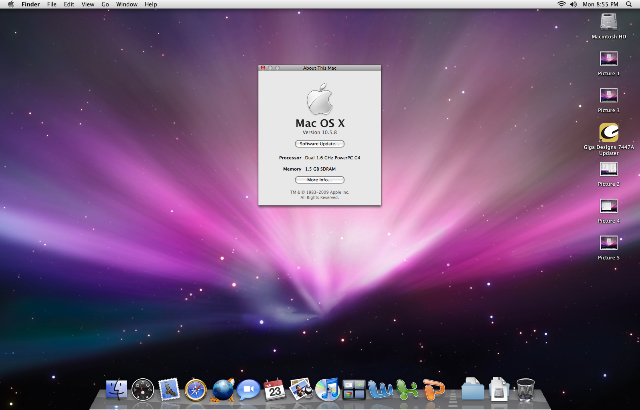Open the Trash in the Dock
This screenshot has height=410, width=640.
click(526, 390)
